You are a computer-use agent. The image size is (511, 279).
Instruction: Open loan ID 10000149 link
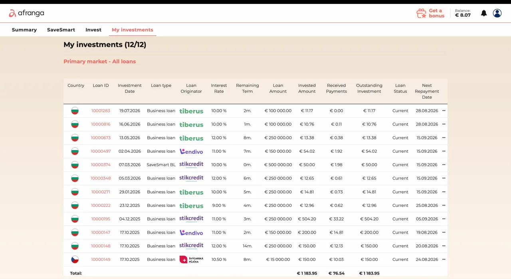[101, 259]
